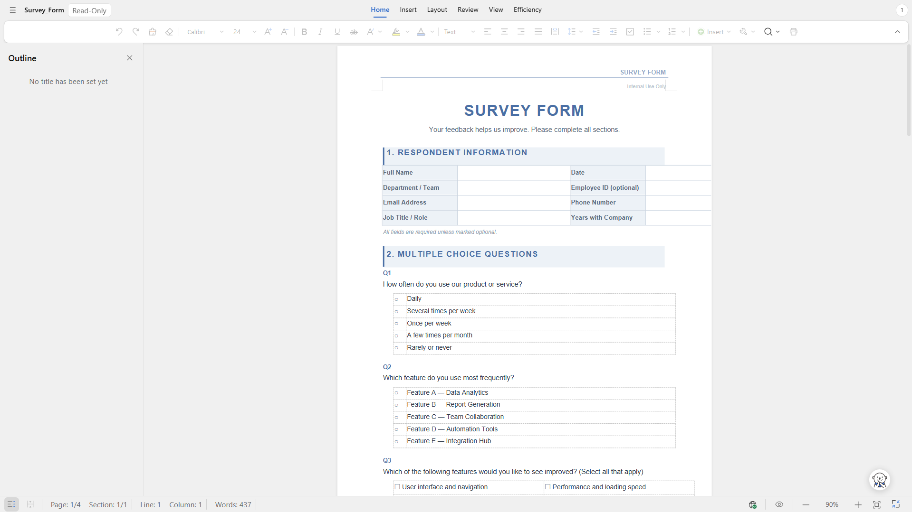Toggle italic formatting
This screenshot has width=912, height=512.
(320, 32)
